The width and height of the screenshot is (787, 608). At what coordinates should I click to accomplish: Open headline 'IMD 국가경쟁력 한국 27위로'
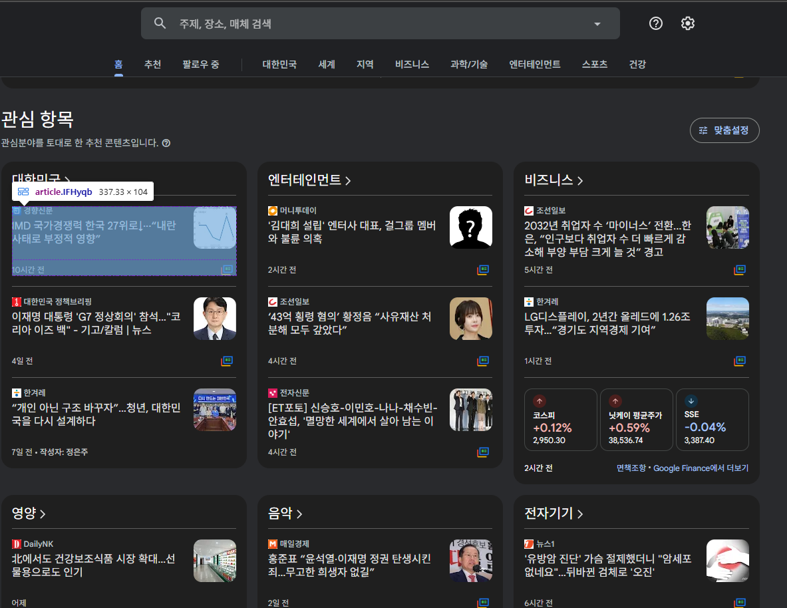point(94,232)
